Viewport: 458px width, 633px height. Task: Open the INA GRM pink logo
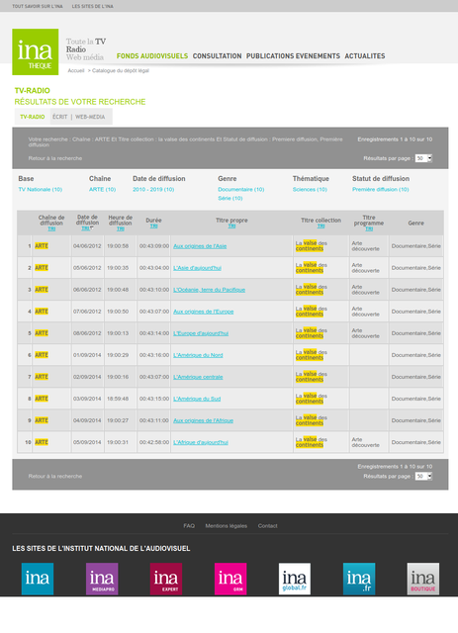[x=230, y=579]
